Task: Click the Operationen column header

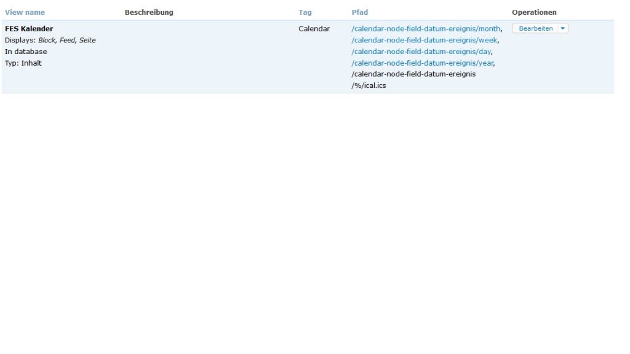Action: [534, 12]
